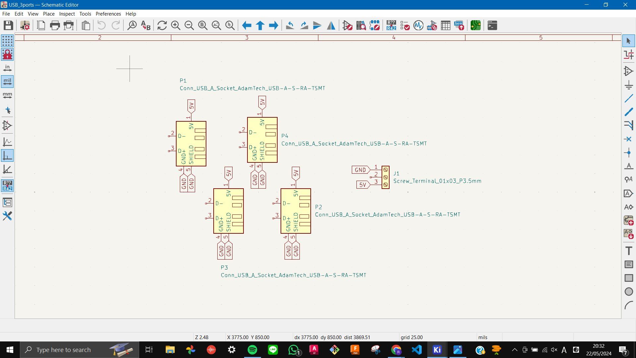Select the Add Symbol tool

pos(629,71)
